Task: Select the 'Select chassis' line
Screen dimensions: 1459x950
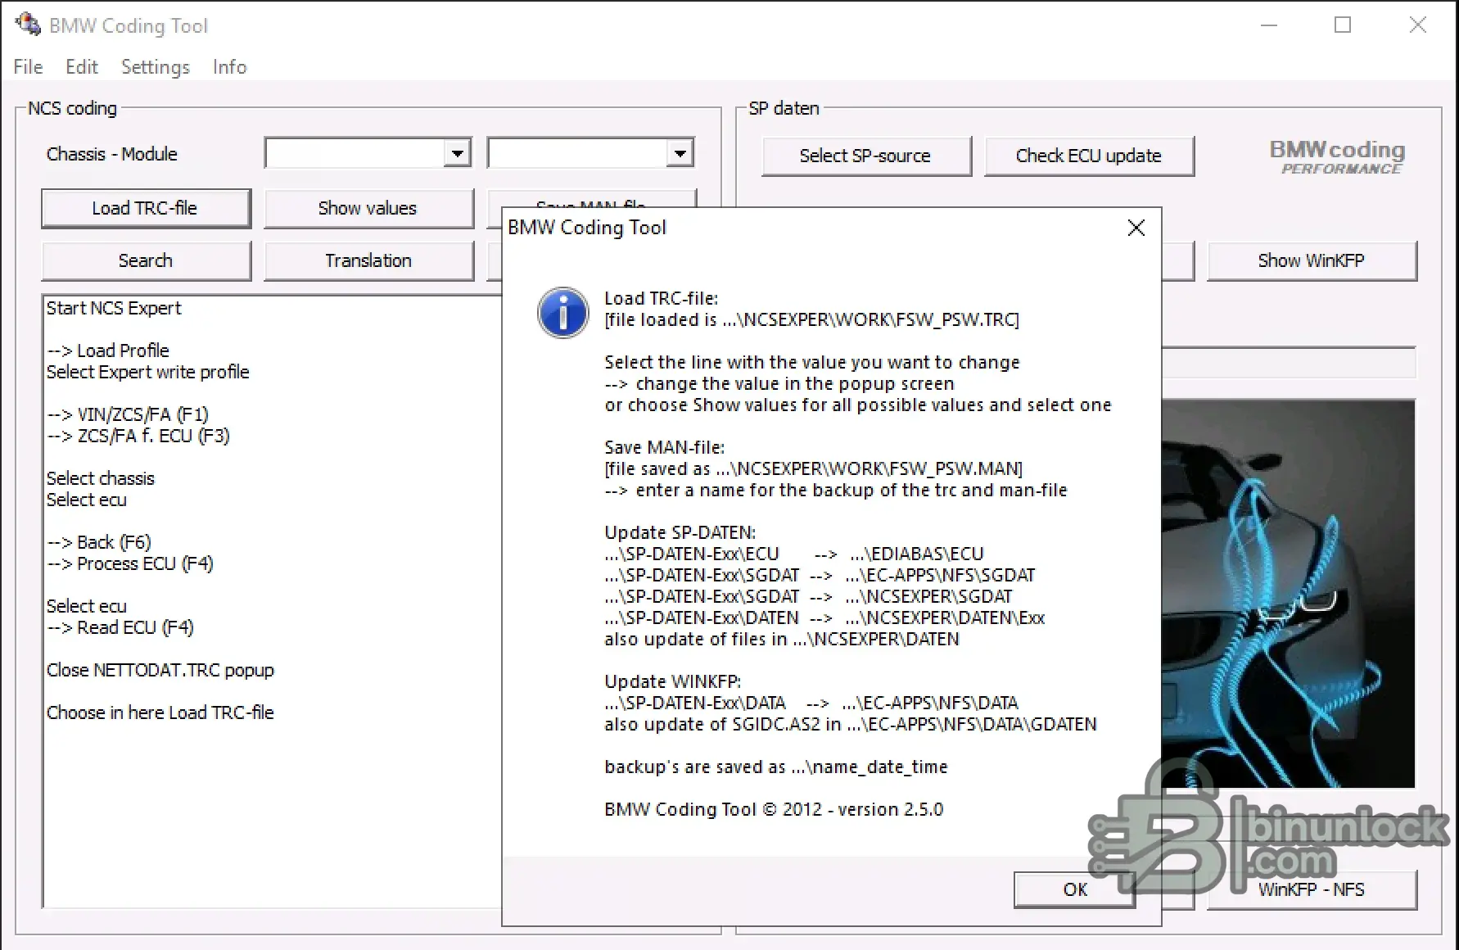Action: click(101, 478)
